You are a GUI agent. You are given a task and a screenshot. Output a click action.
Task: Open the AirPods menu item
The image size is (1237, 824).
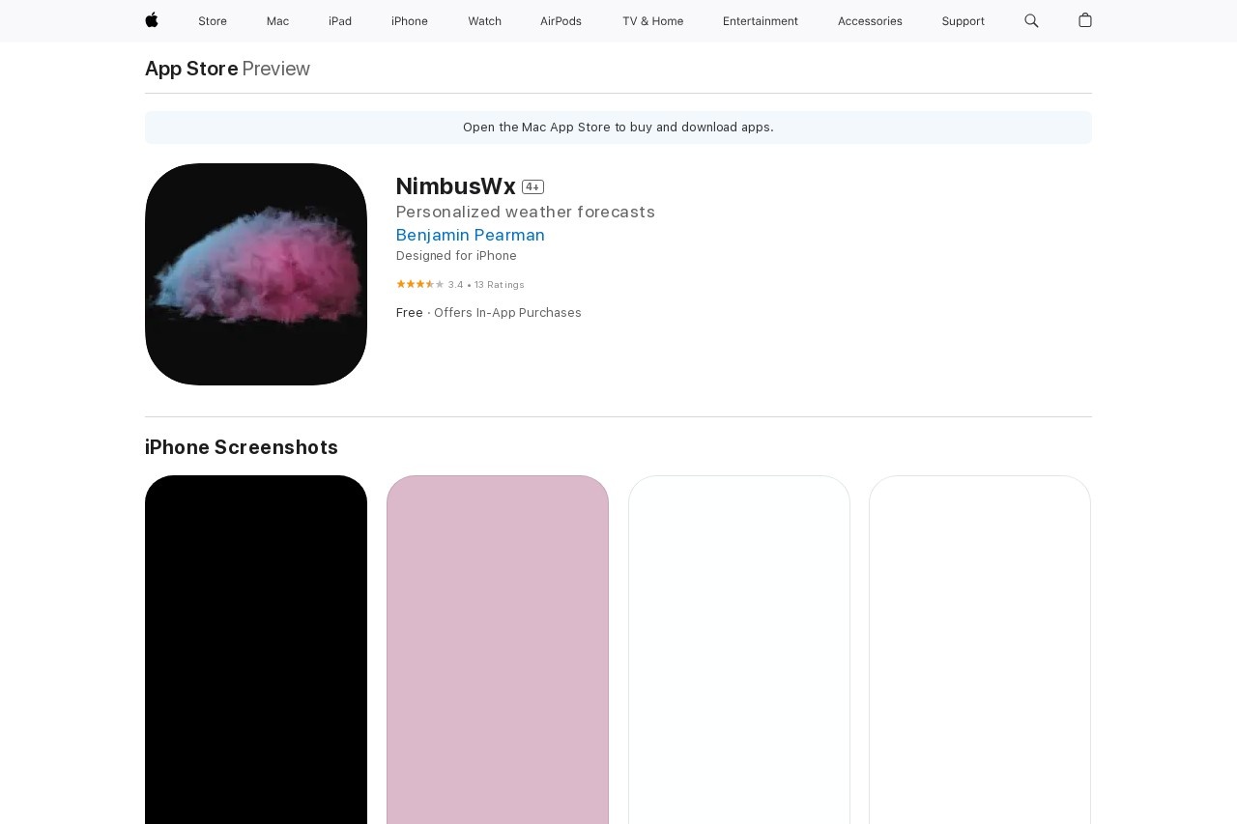pyautogui.click(x=561, y=21)
